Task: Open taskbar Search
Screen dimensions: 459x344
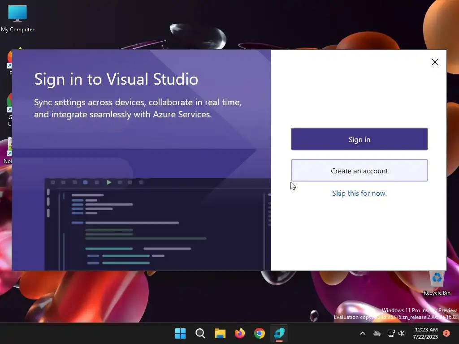Action: pyautogui.click(x=200, y=333)
